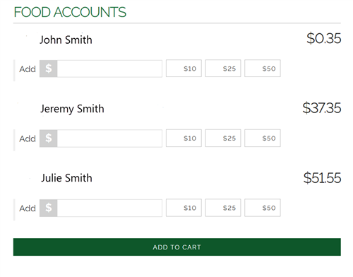Add $25 to John Smith's account

(223, 69)
